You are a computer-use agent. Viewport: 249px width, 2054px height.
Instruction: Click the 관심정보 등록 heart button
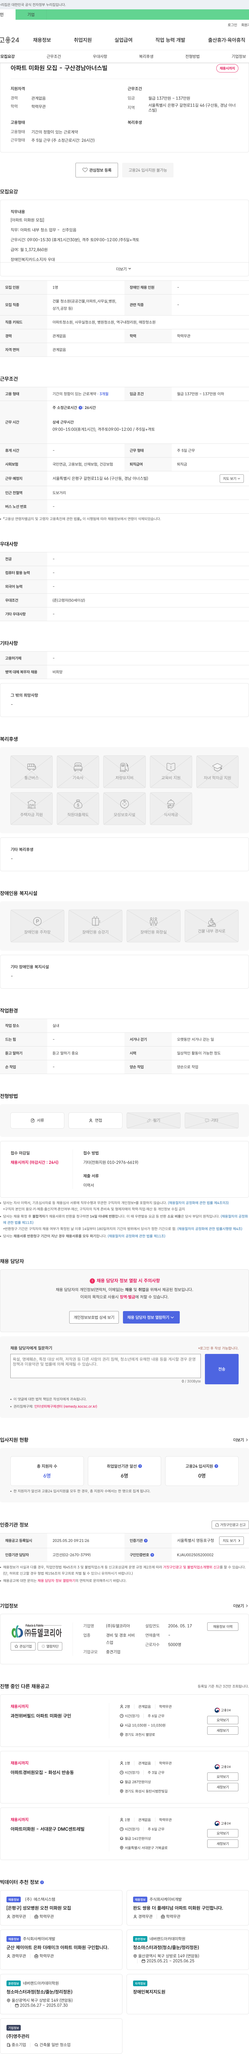[x=97, y=170]
